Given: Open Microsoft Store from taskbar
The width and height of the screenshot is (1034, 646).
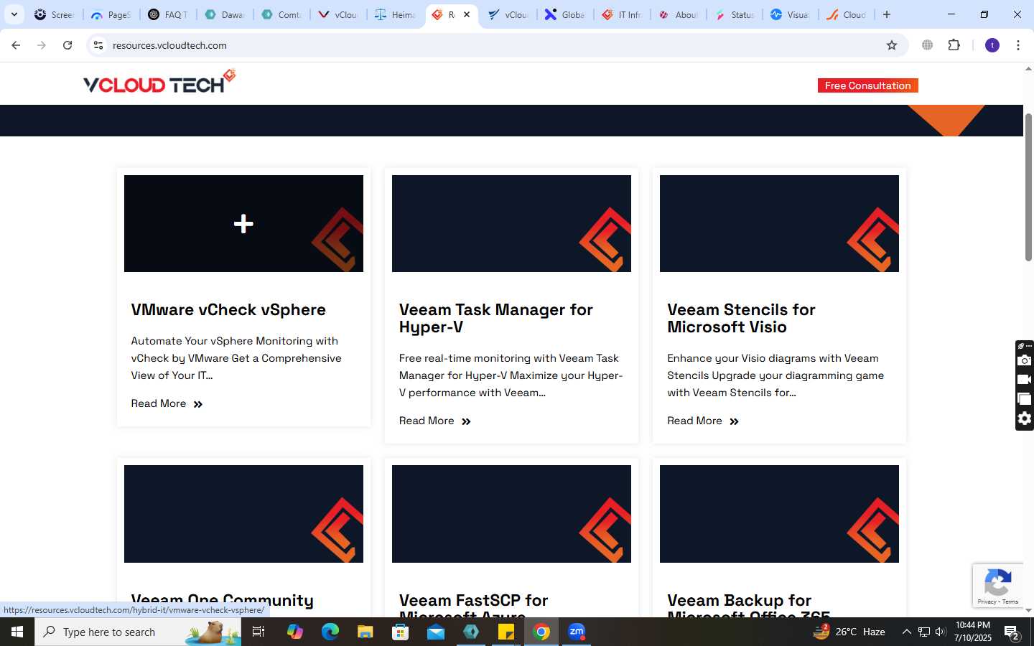Looking at the screenshot, I should [x=401, y=632].
